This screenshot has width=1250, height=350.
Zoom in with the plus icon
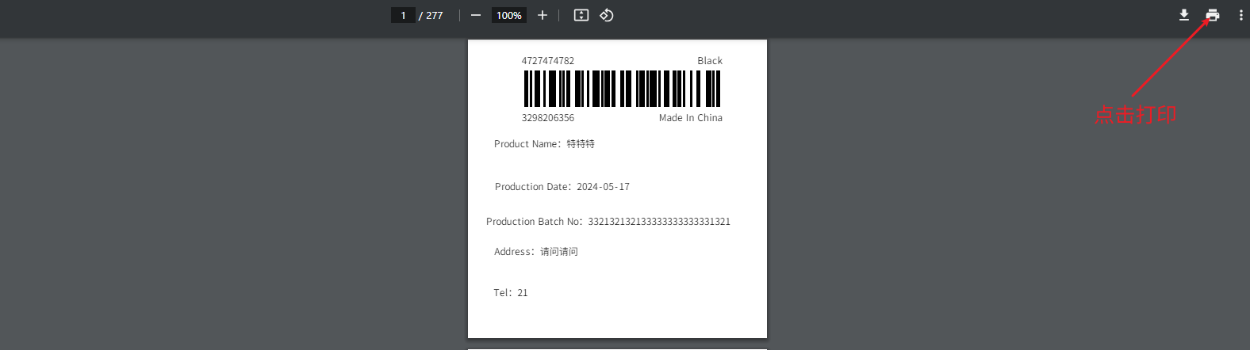point(543,15)
